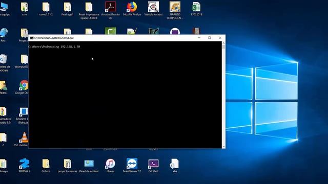Select the Cobros folder
The image size is (328, 184).
pos(46,164)
